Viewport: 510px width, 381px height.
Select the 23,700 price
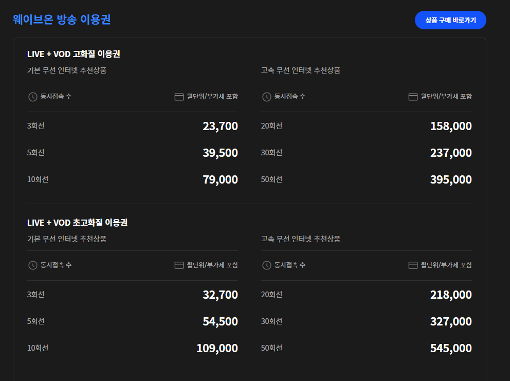pos(220,126)
